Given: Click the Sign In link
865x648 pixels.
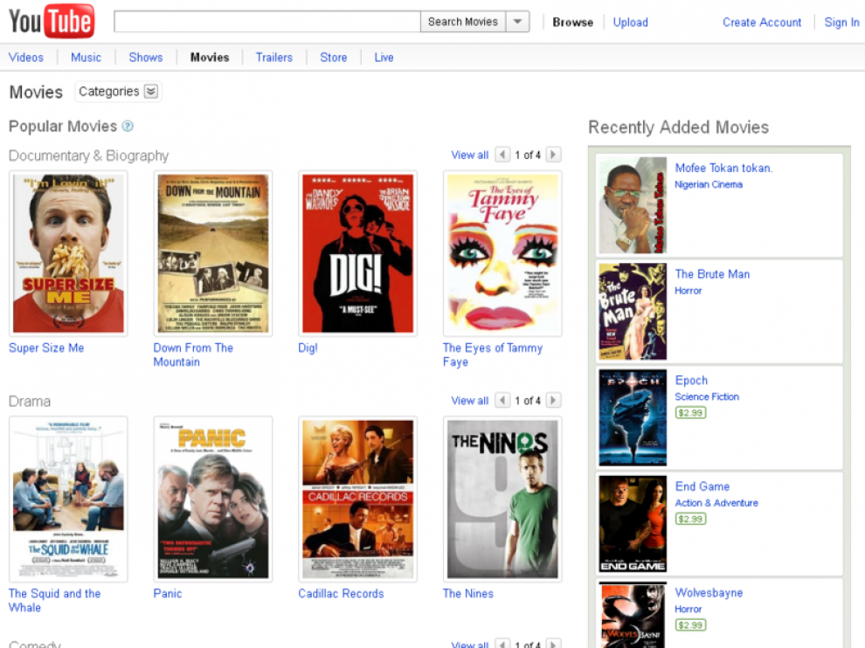Looking at the screenshot, I should (841, 23).
